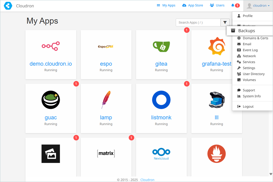Focus the Search Apps field
Image resolution: width=273 pixels, height=182 pixels.
click(198, 22)
